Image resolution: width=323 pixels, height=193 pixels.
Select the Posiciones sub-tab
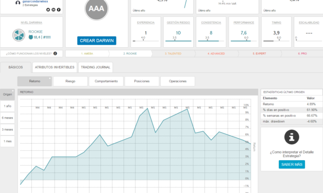[142, 81]
